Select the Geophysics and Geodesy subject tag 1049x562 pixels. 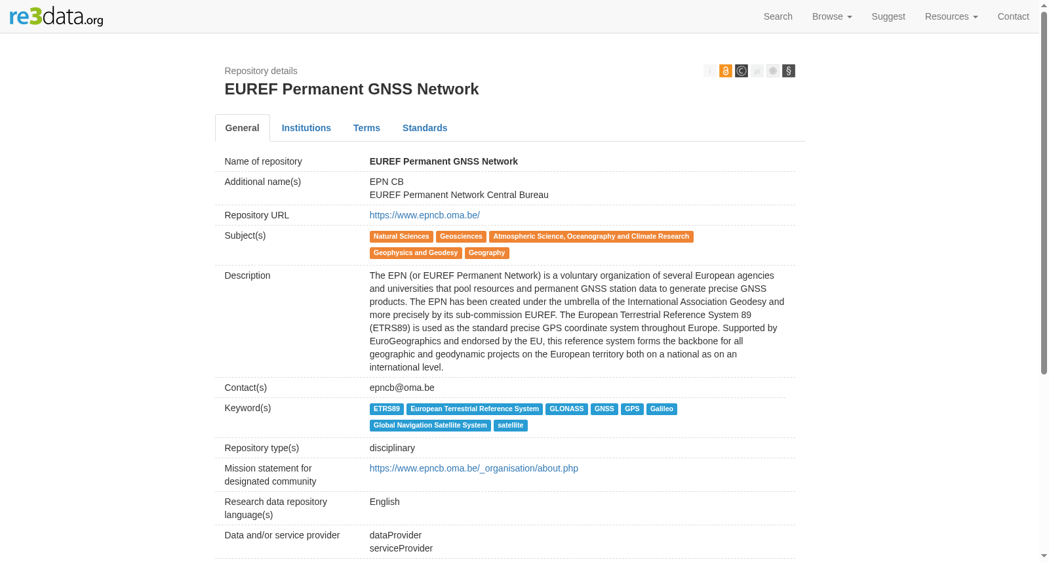coord(416,253)
